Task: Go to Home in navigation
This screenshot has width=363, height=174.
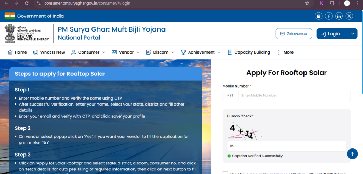Action: click(17, 52)
